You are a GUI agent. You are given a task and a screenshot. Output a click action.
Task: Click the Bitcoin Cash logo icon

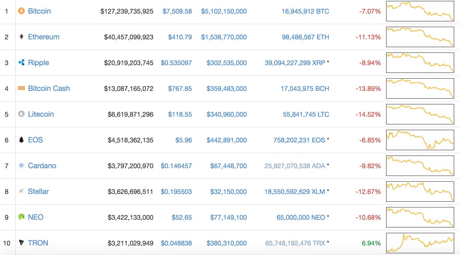[x=21, y=88]
